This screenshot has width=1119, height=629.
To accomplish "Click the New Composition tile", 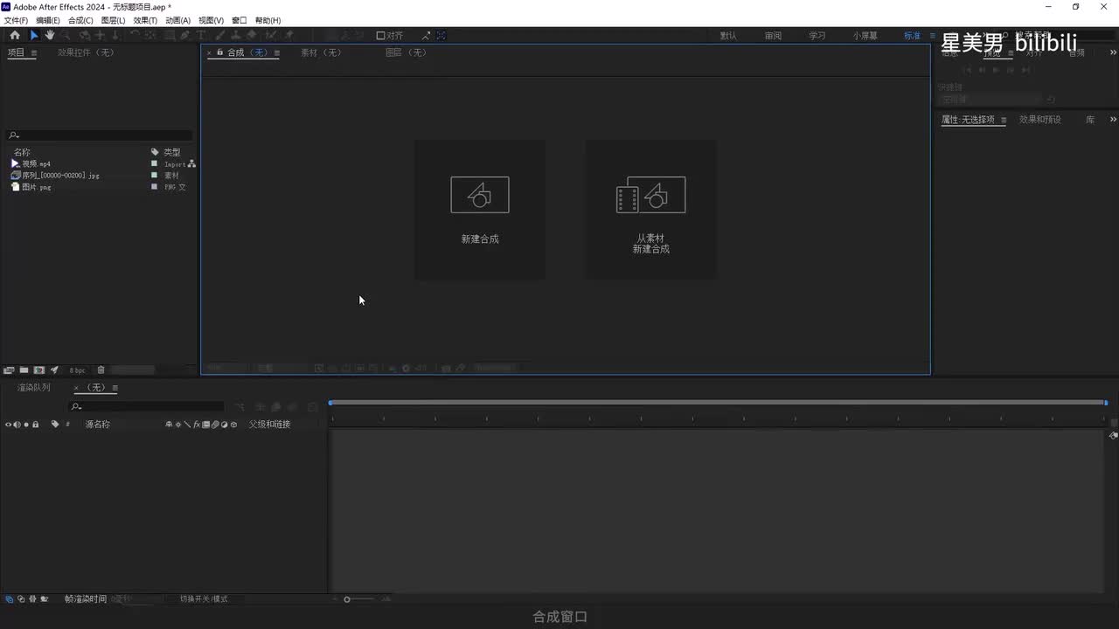I will [480, 210].
